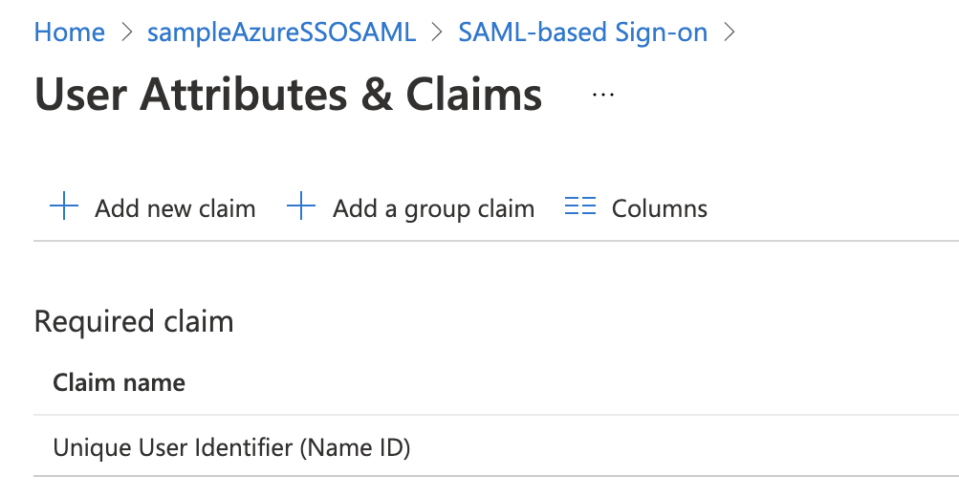Go to the Home breadcrumb
The height and width of the screenshot is (498, 959).
coord(69,32)
